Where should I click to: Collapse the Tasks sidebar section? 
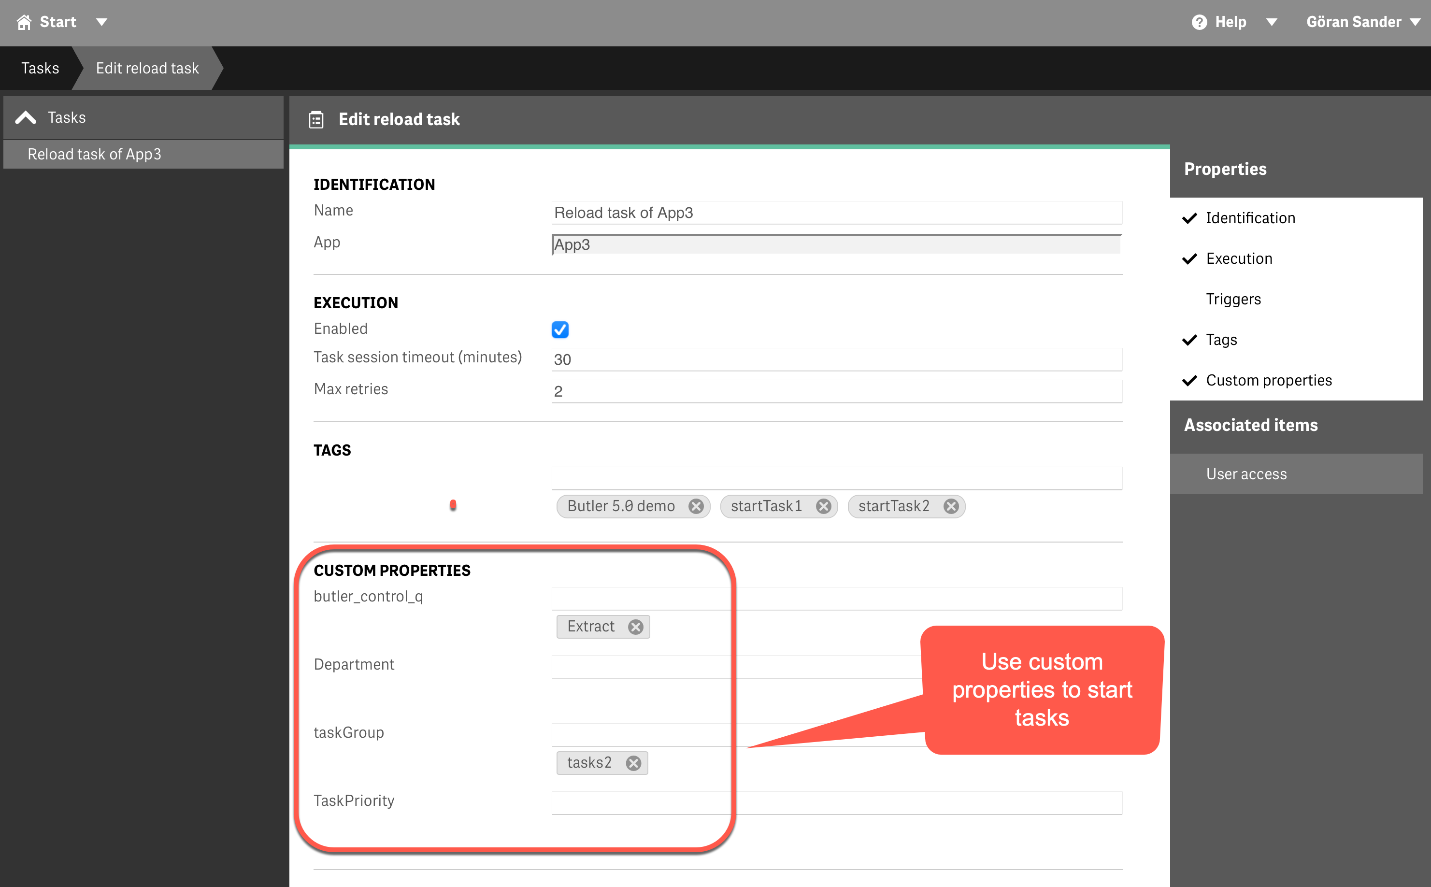[x=26, y=118]
